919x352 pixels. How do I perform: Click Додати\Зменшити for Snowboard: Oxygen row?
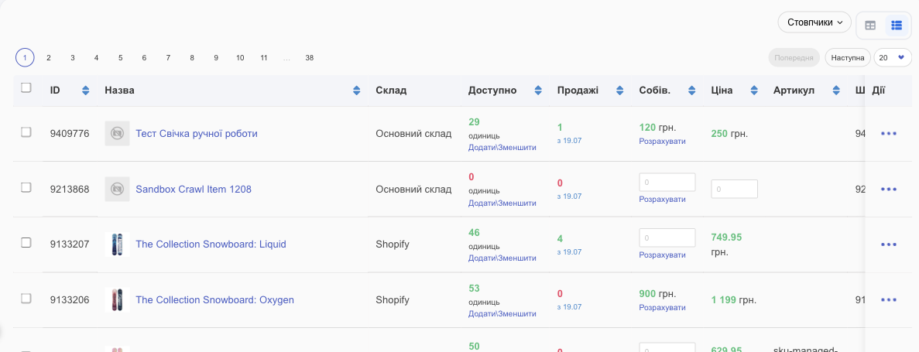click(x=502, y=314)
